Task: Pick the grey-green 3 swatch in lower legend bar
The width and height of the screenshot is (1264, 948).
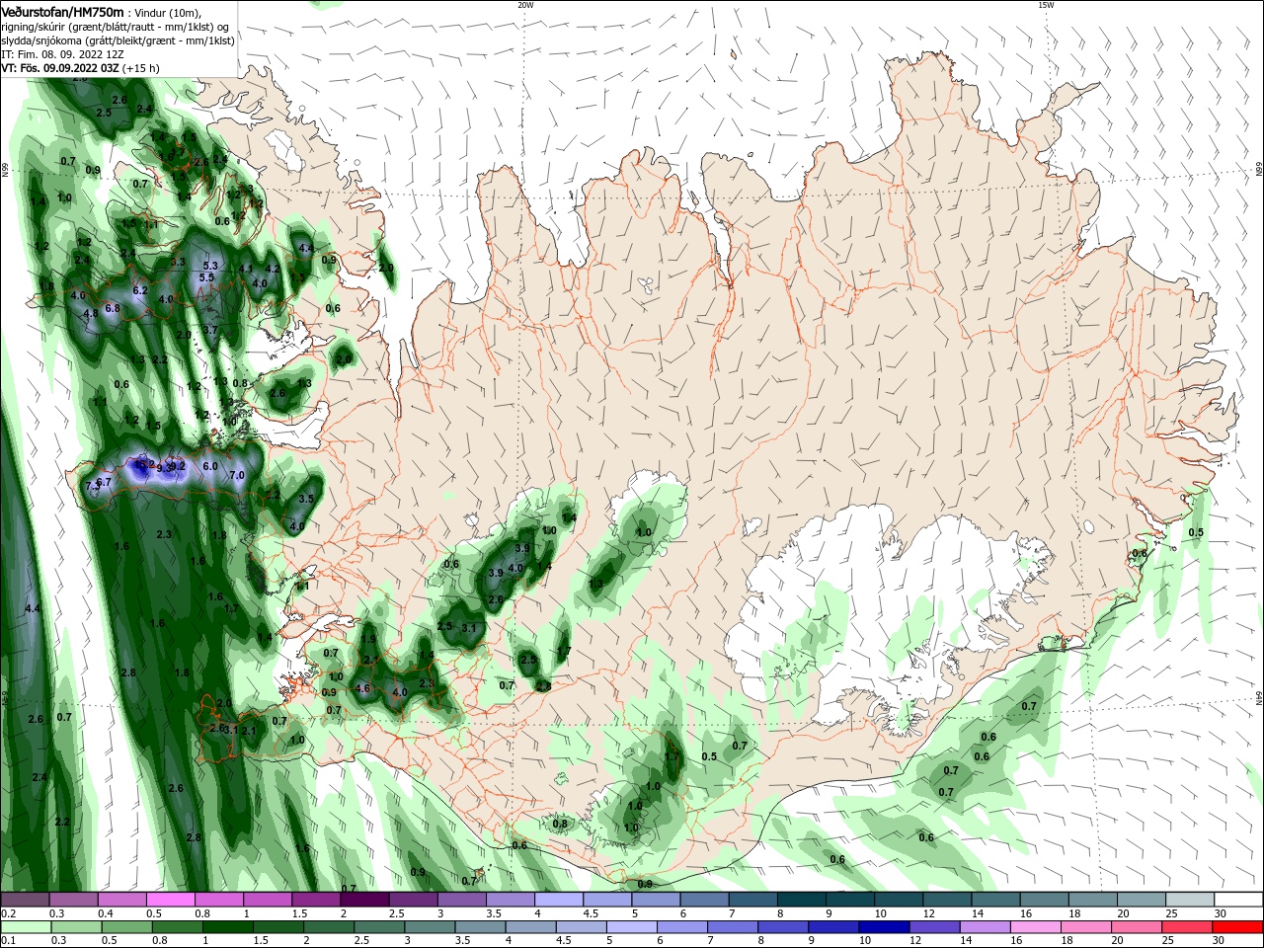Action: coord(432,927)
